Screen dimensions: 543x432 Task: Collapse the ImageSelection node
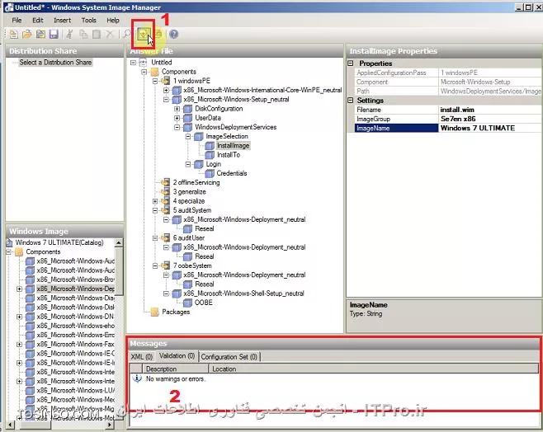[188, 137]
